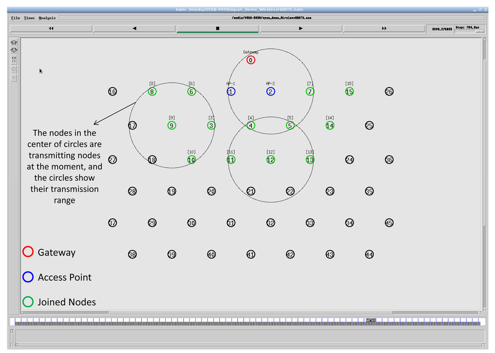The height and width of the screenshot is (353, 495).
Task: Select access point node AP-1
Action: click(x=231, y=92)
